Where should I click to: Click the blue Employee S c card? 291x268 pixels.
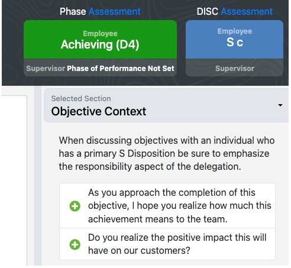(x=234, y=39)
